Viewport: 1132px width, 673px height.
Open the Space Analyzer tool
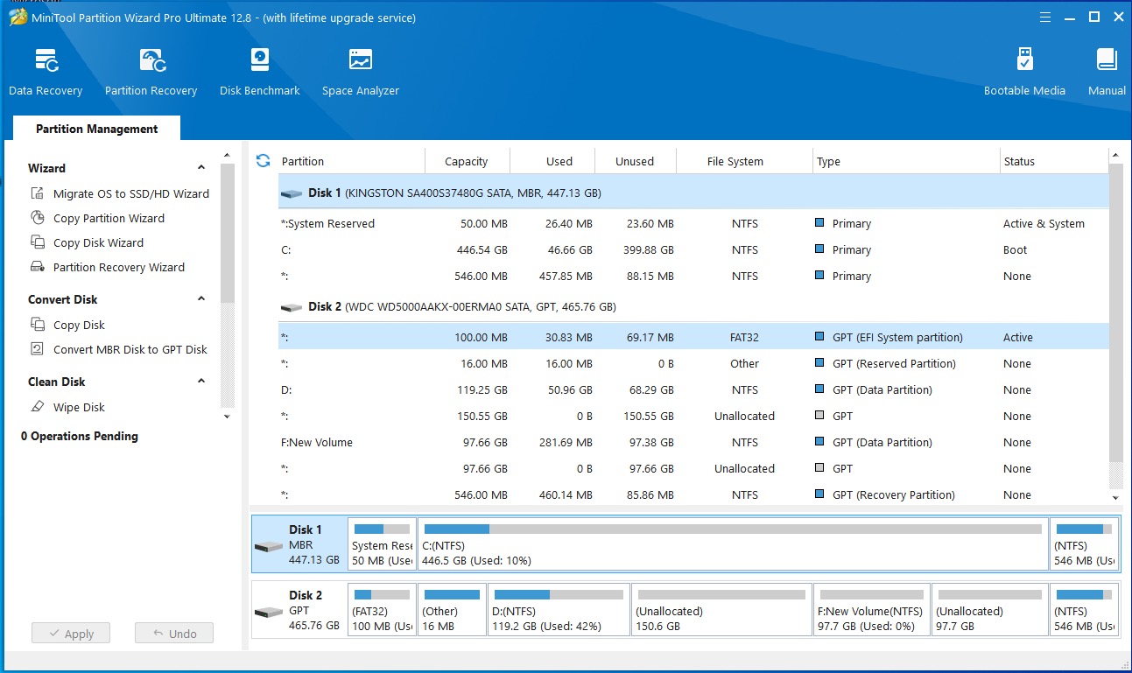(360, 72)
